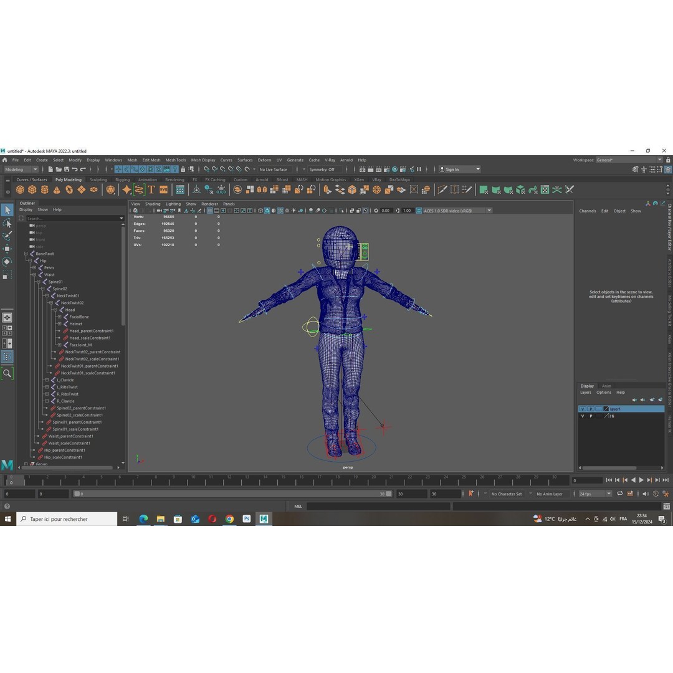Activate the Lasso select tool
Image resolution: width=673 pixels, height=673 pixels.
point(7,223)
